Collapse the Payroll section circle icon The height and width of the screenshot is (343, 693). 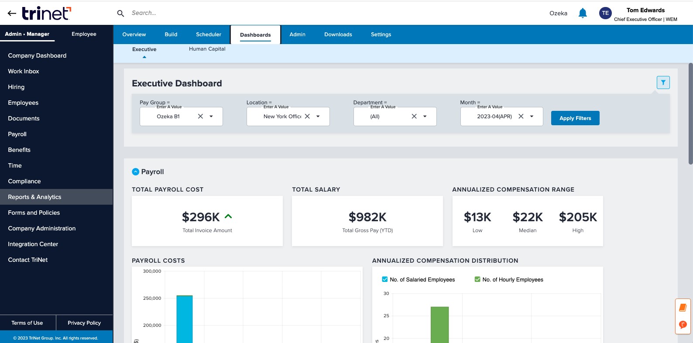point(136,172)
